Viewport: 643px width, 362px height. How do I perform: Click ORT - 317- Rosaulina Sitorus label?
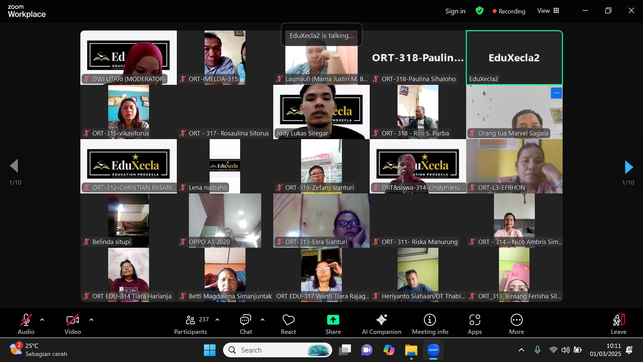click(229, 133)
